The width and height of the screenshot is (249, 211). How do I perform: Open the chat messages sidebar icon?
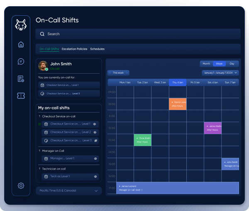(x=21, y=62)
